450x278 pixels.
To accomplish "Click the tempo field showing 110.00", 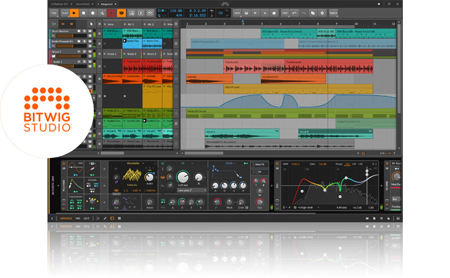I will click(x=175, y=10).
